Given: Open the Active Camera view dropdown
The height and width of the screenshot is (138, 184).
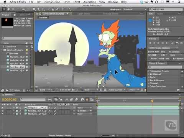Looking at the screenshot, I should tap(117, 90).
